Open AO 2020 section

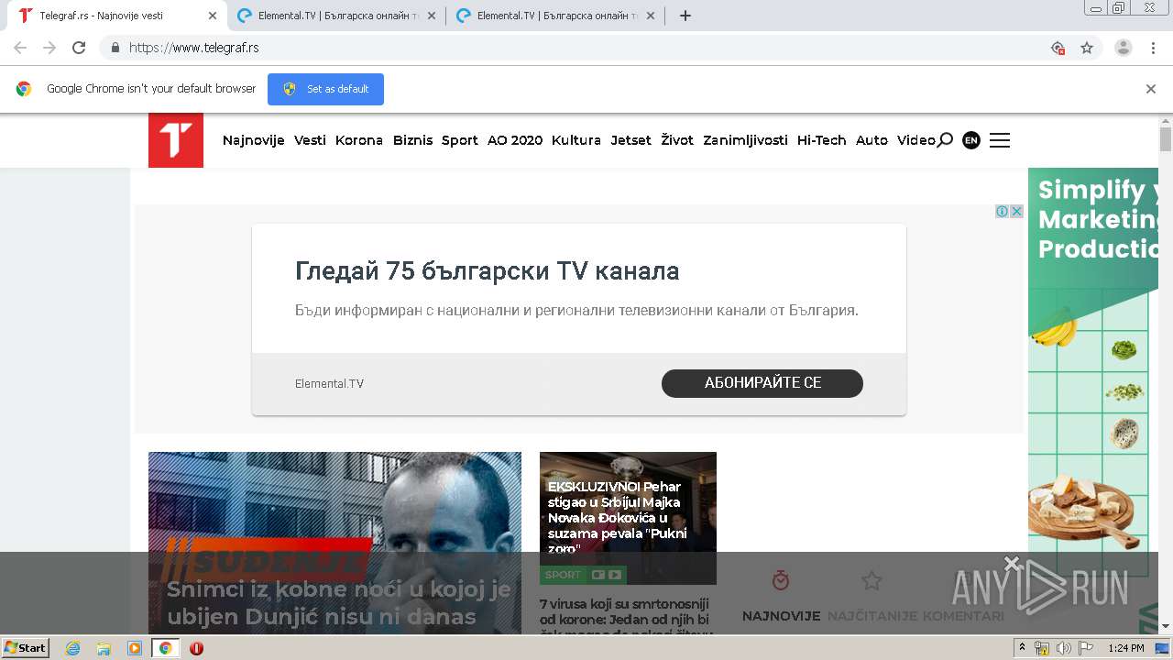(515, 140)
